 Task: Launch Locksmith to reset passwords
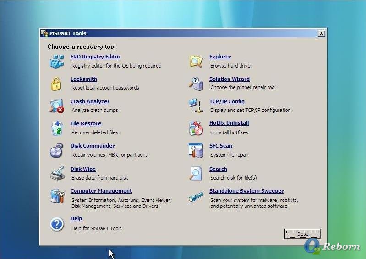coord(83,79)
